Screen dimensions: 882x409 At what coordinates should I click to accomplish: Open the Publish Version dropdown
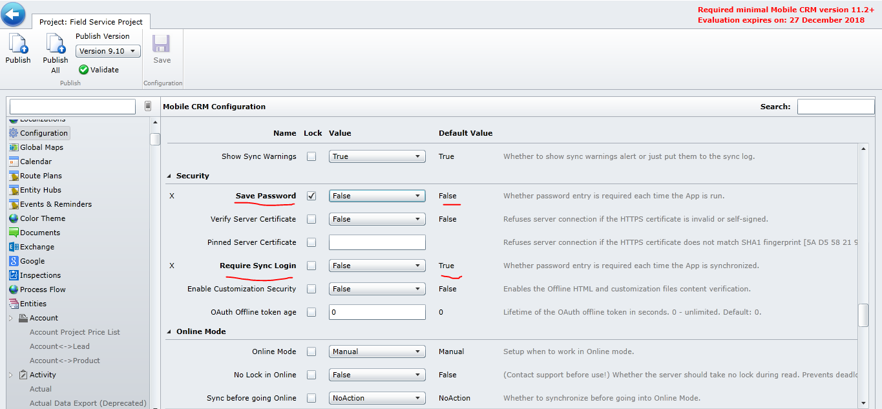click(x=108, y=51)
